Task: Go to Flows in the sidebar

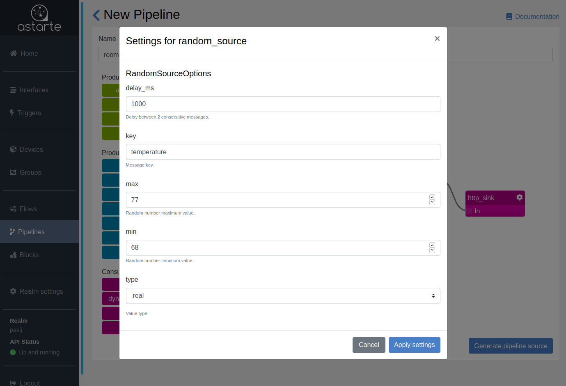Action: click(28, 209)
